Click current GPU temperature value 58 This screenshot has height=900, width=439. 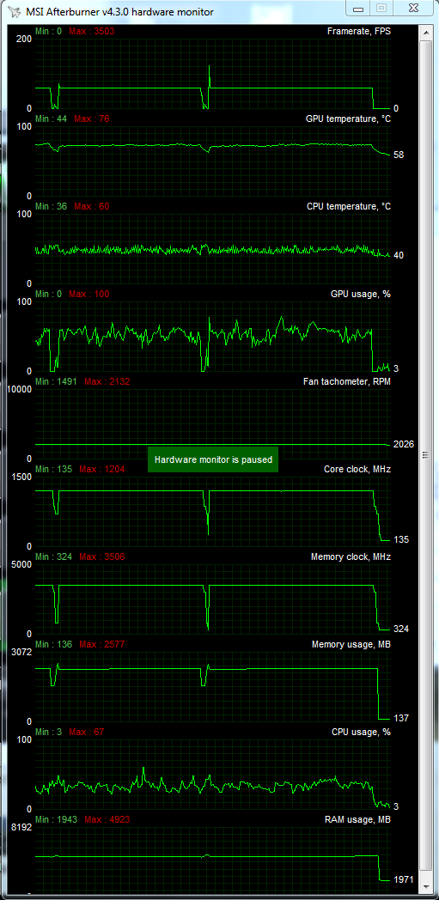(x=399, y=155)
